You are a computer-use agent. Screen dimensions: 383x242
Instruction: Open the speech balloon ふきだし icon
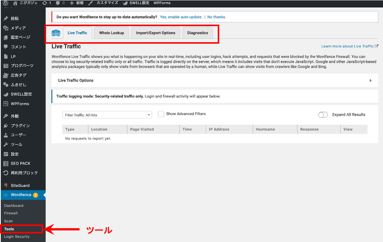click(6, 85)
